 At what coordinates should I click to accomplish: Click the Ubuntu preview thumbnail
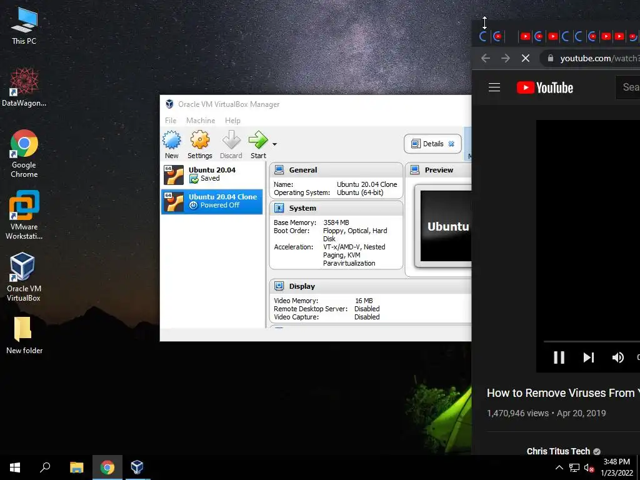click(x=446, y=226)
